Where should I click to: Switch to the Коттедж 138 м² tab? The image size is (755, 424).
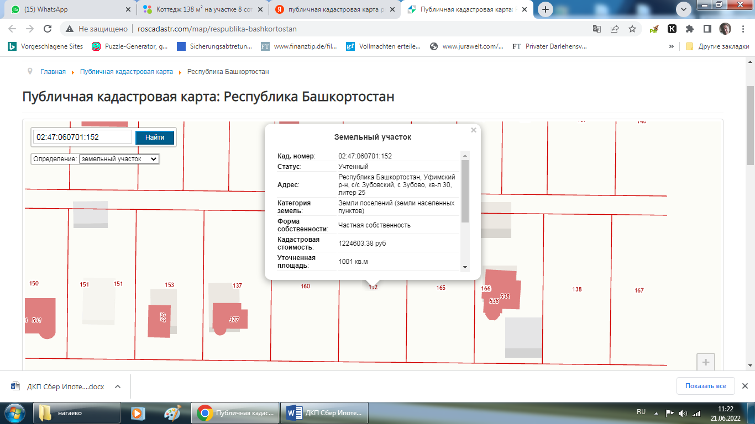pyautogui.click(x=202, y=9)
